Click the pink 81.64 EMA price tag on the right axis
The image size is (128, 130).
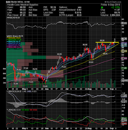pos(124,58)
